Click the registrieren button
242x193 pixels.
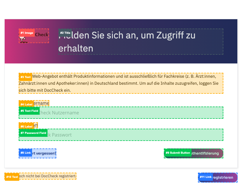225,177
